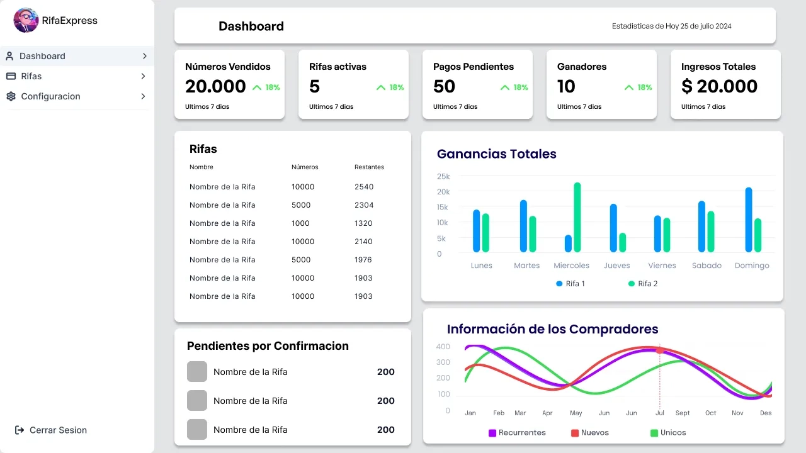Check the first Nombre de la Rifa checkbox
The width and height of the screenshot is (806, 453).
(196, 371)
